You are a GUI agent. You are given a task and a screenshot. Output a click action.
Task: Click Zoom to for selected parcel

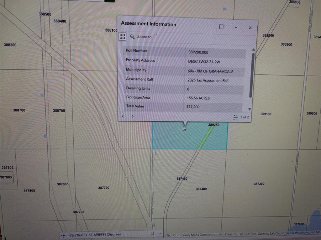(x=141, y=37)
